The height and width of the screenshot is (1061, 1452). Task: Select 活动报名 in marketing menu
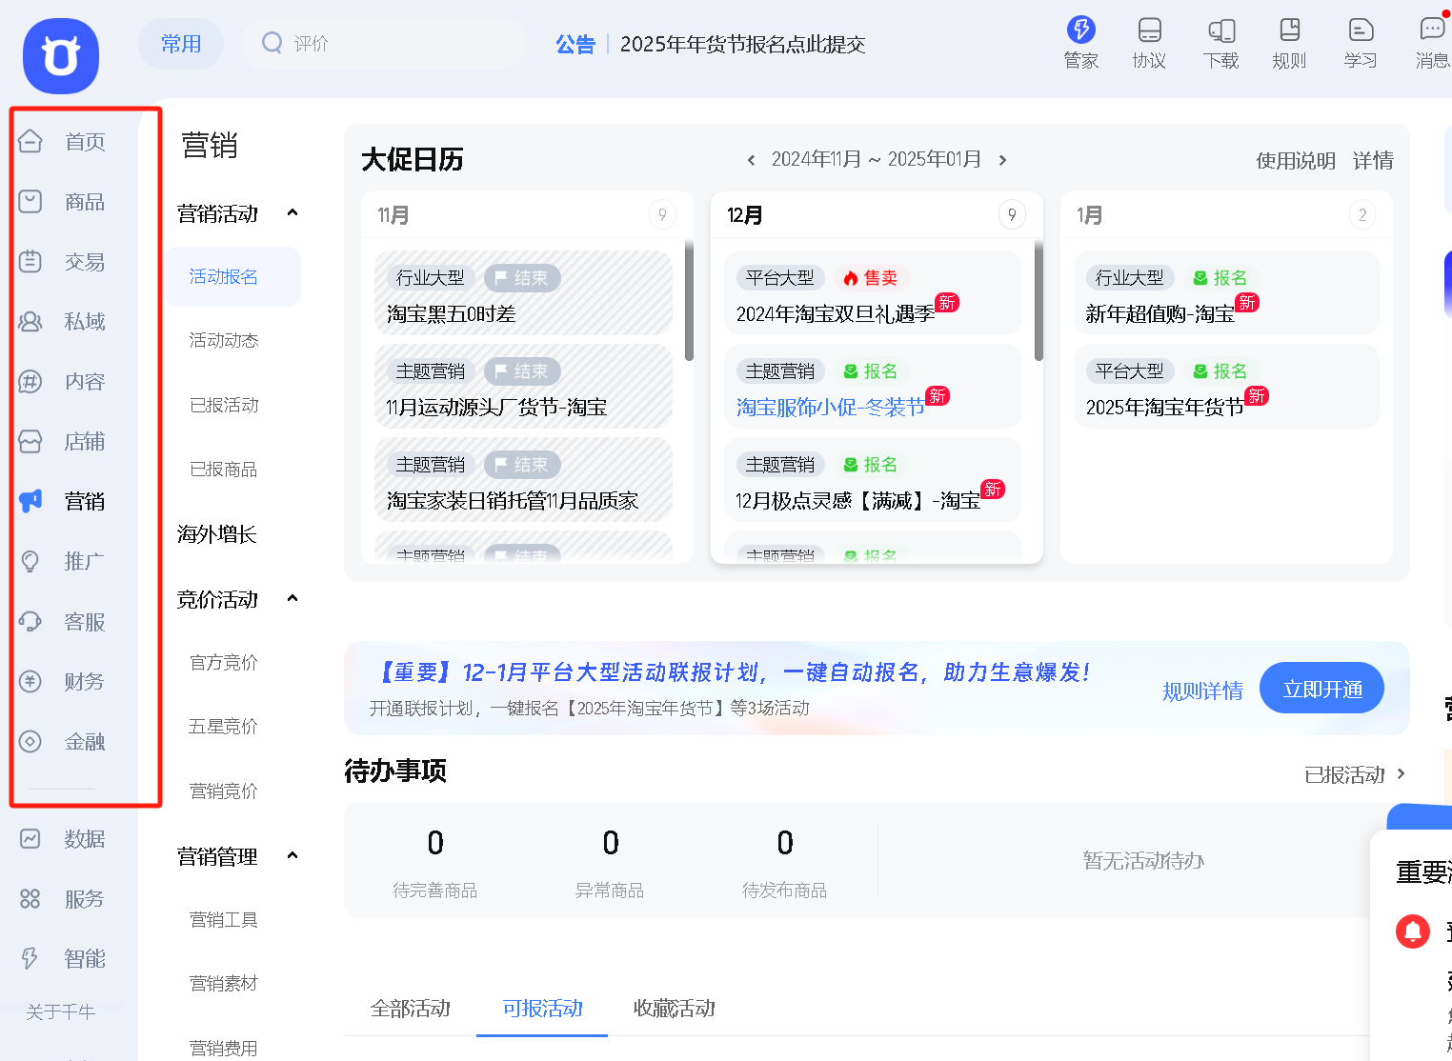click(233, 277)
